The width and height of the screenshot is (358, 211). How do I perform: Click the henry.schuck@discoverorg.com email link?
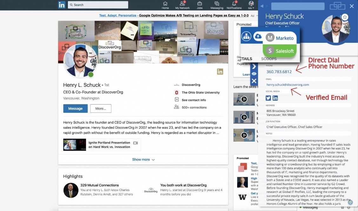(x=288, y=85)
